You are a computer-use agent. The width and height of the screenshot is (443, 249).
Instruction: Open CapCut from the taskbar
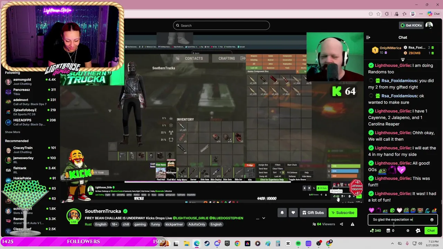pos(288,244)
